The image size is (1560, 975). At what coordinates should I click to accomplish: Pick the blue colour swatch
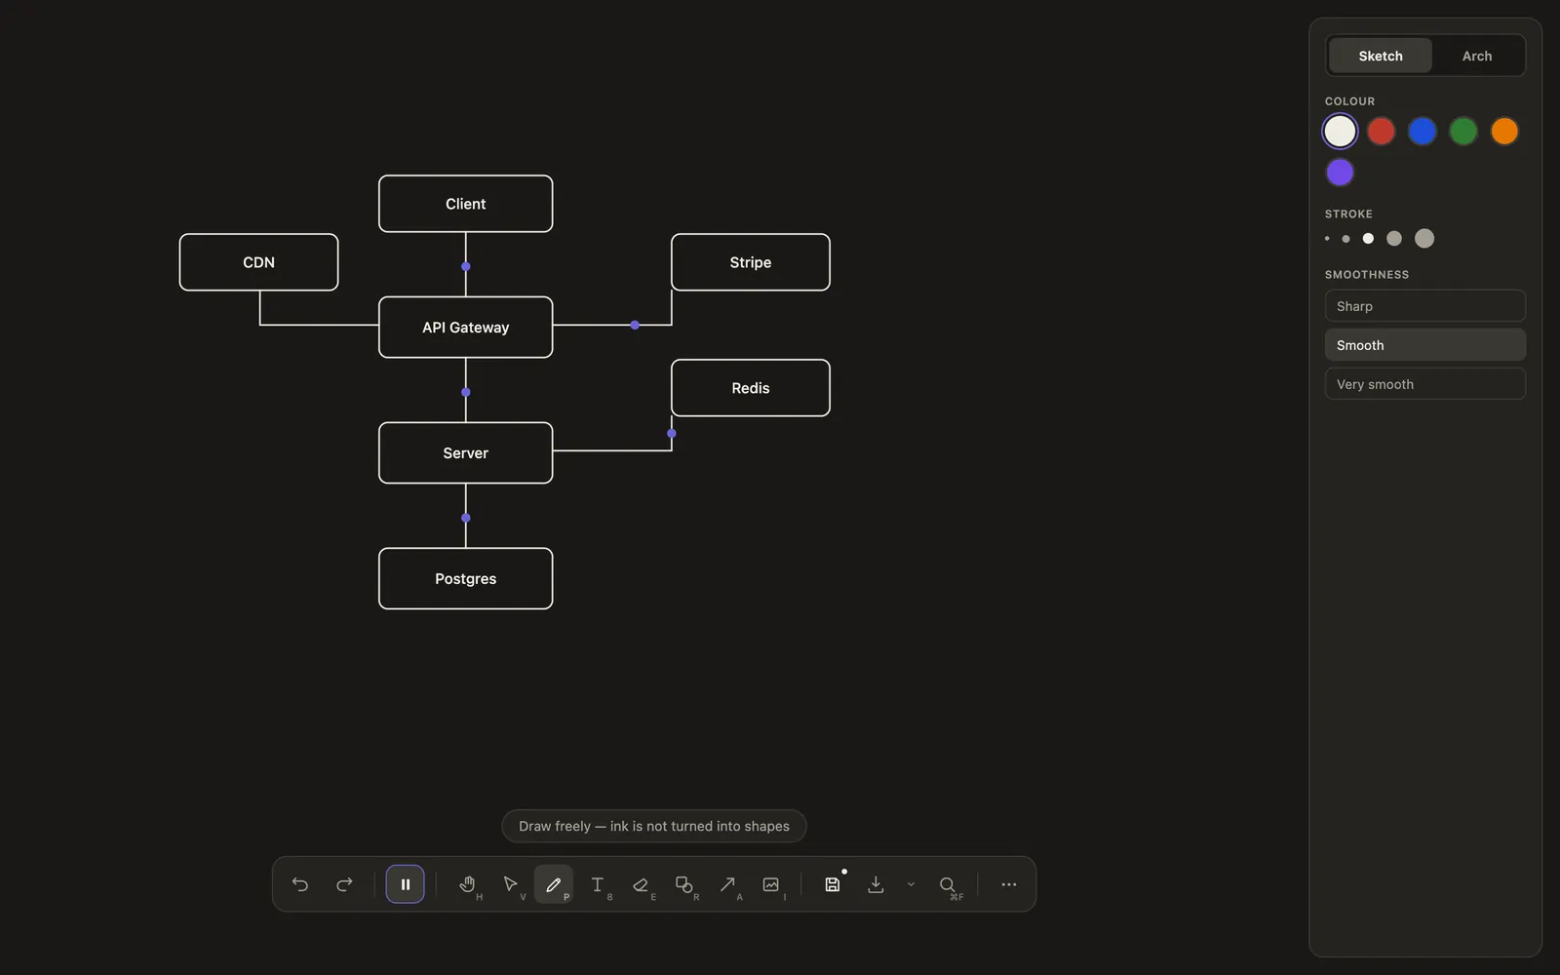(x=1423, y=131)
